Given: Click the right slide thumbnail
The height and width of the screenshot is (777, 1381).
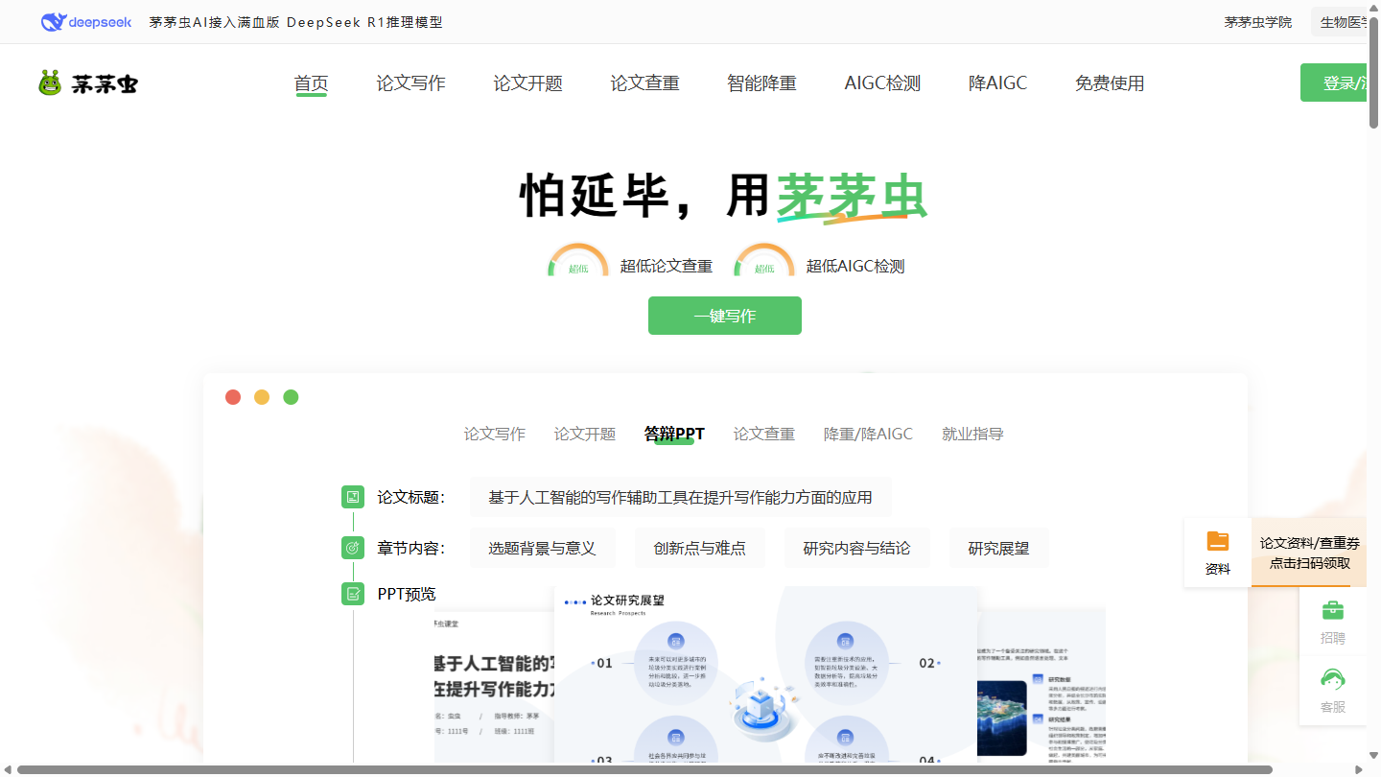Looking at the screenshot, I should tap(1042, 684).
